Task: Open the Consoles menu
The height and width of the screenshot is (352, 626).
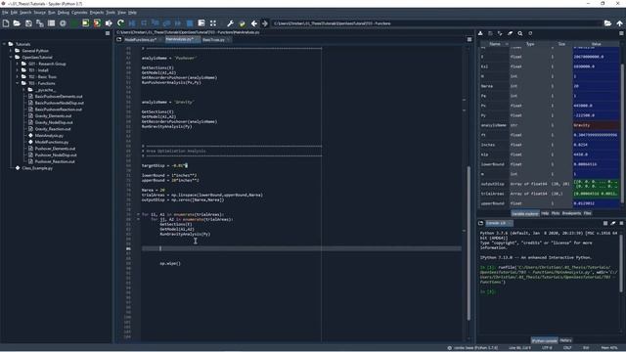Action: tap(79, 13)
